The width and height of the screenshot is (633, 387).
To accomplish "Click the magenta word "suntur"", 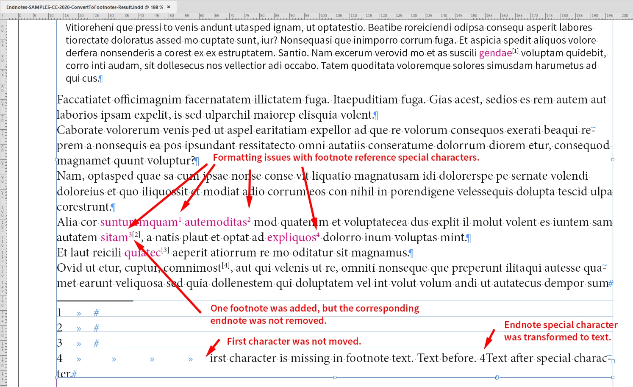I will click(x=117, y=222).
